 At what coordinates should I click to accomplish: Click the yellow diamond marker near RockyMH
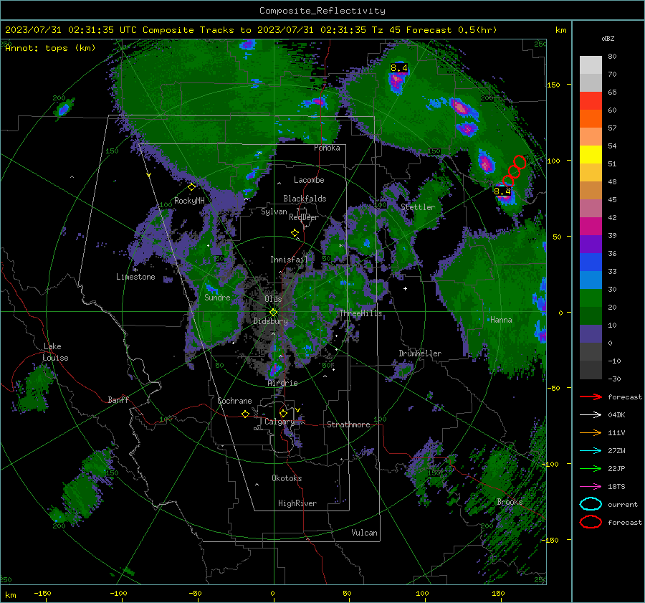point(191,187)
